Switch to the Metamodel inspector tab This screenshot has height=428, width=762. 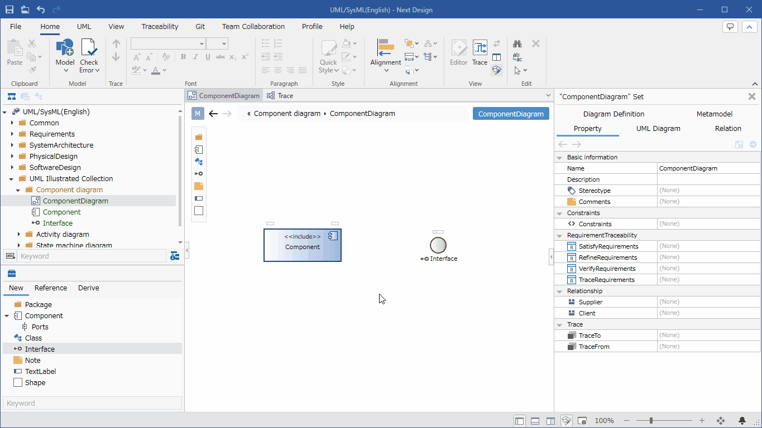coord(714,114)
